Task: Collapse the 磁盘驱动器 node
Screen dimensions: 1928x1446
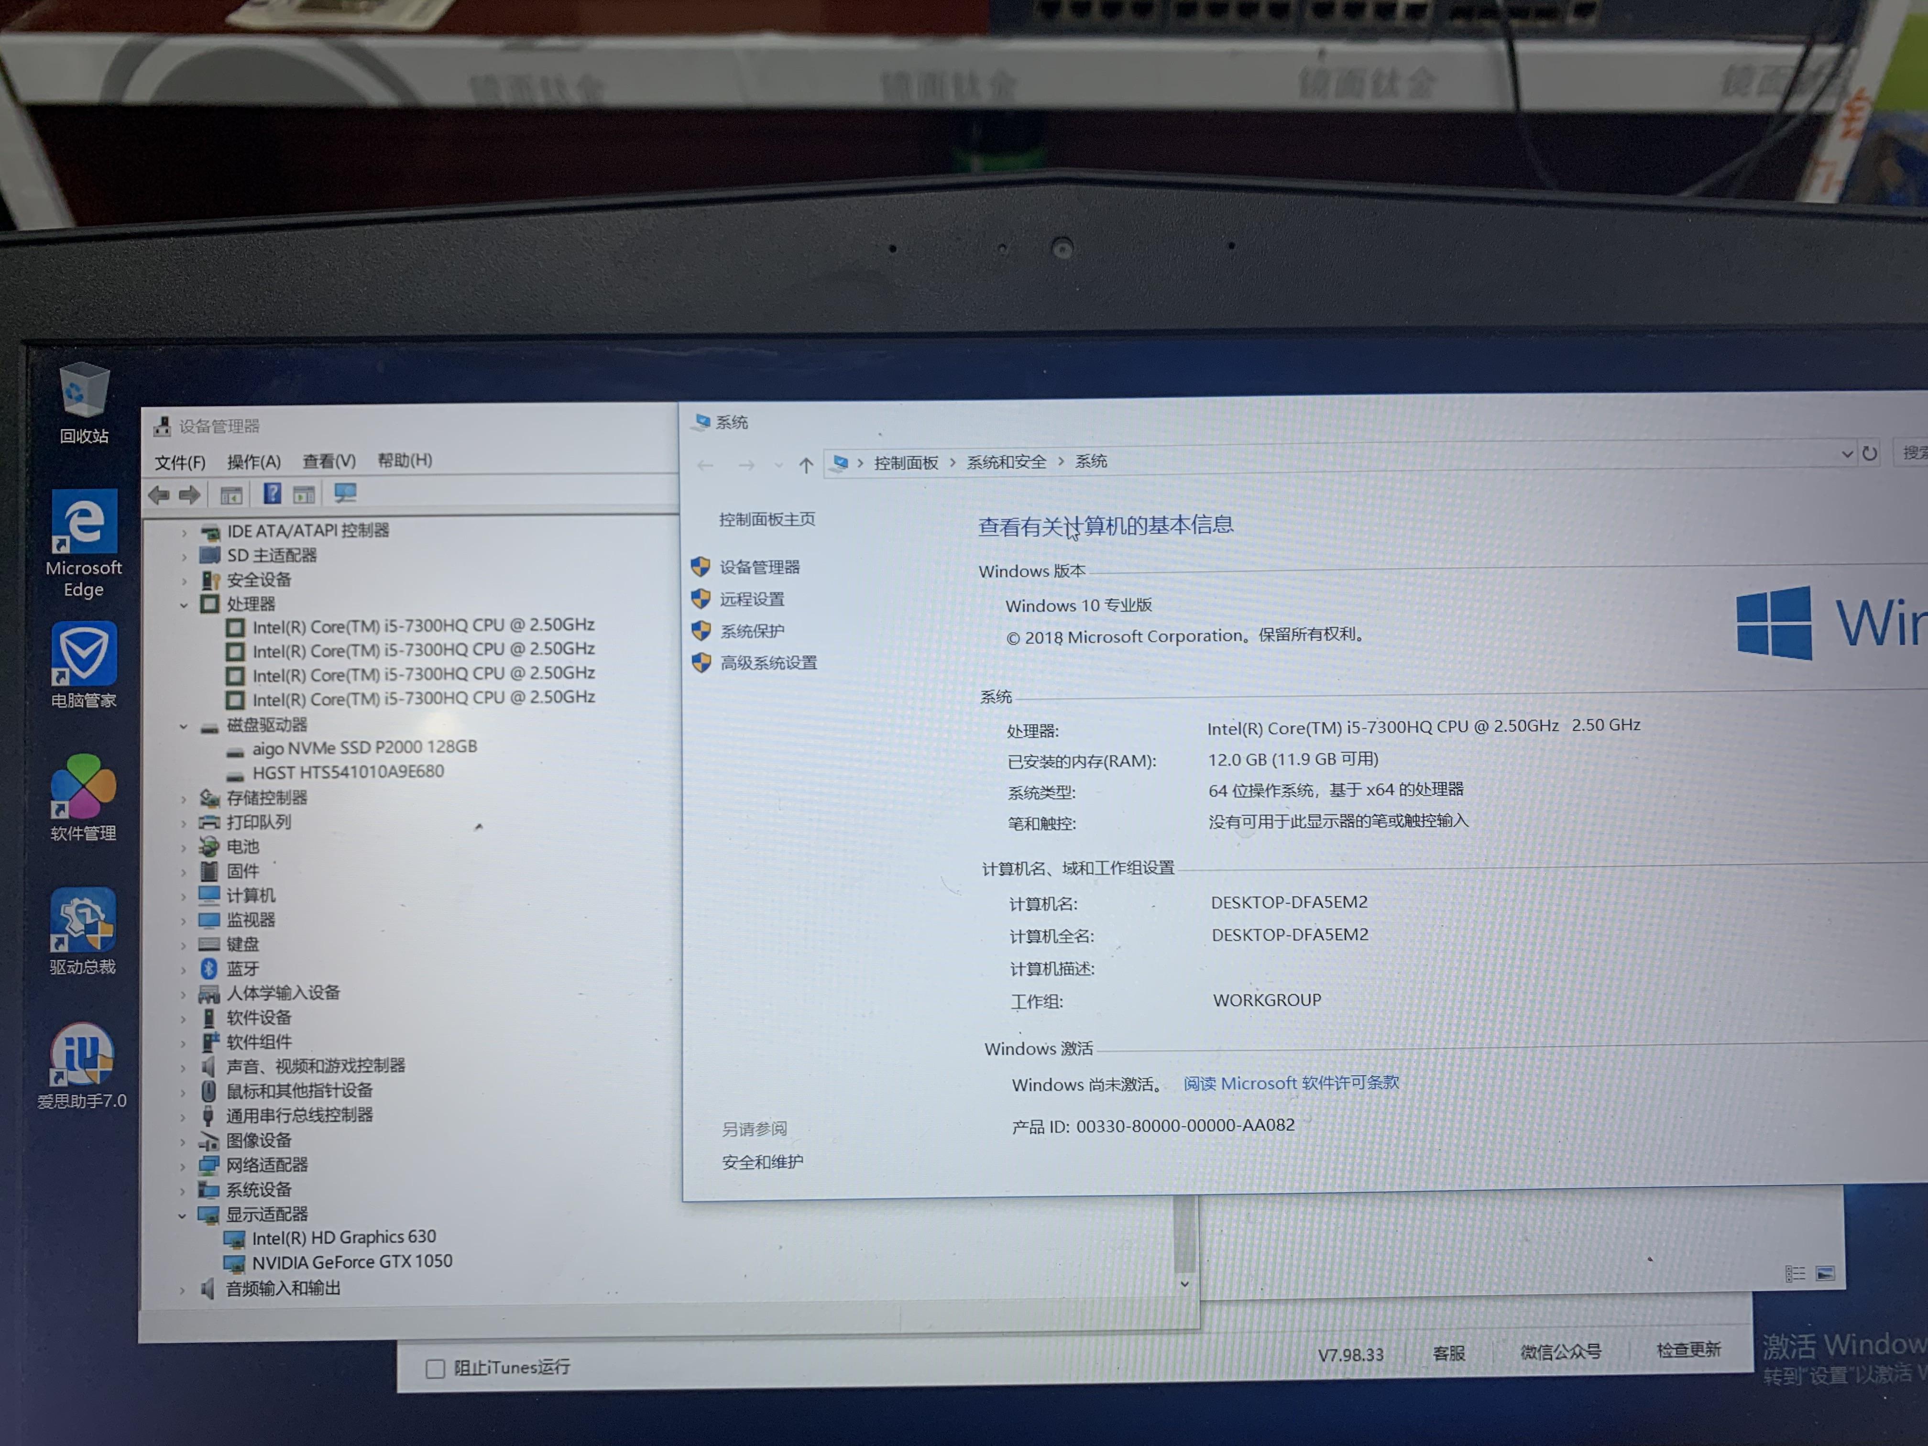Action: [x=184, y=726]
